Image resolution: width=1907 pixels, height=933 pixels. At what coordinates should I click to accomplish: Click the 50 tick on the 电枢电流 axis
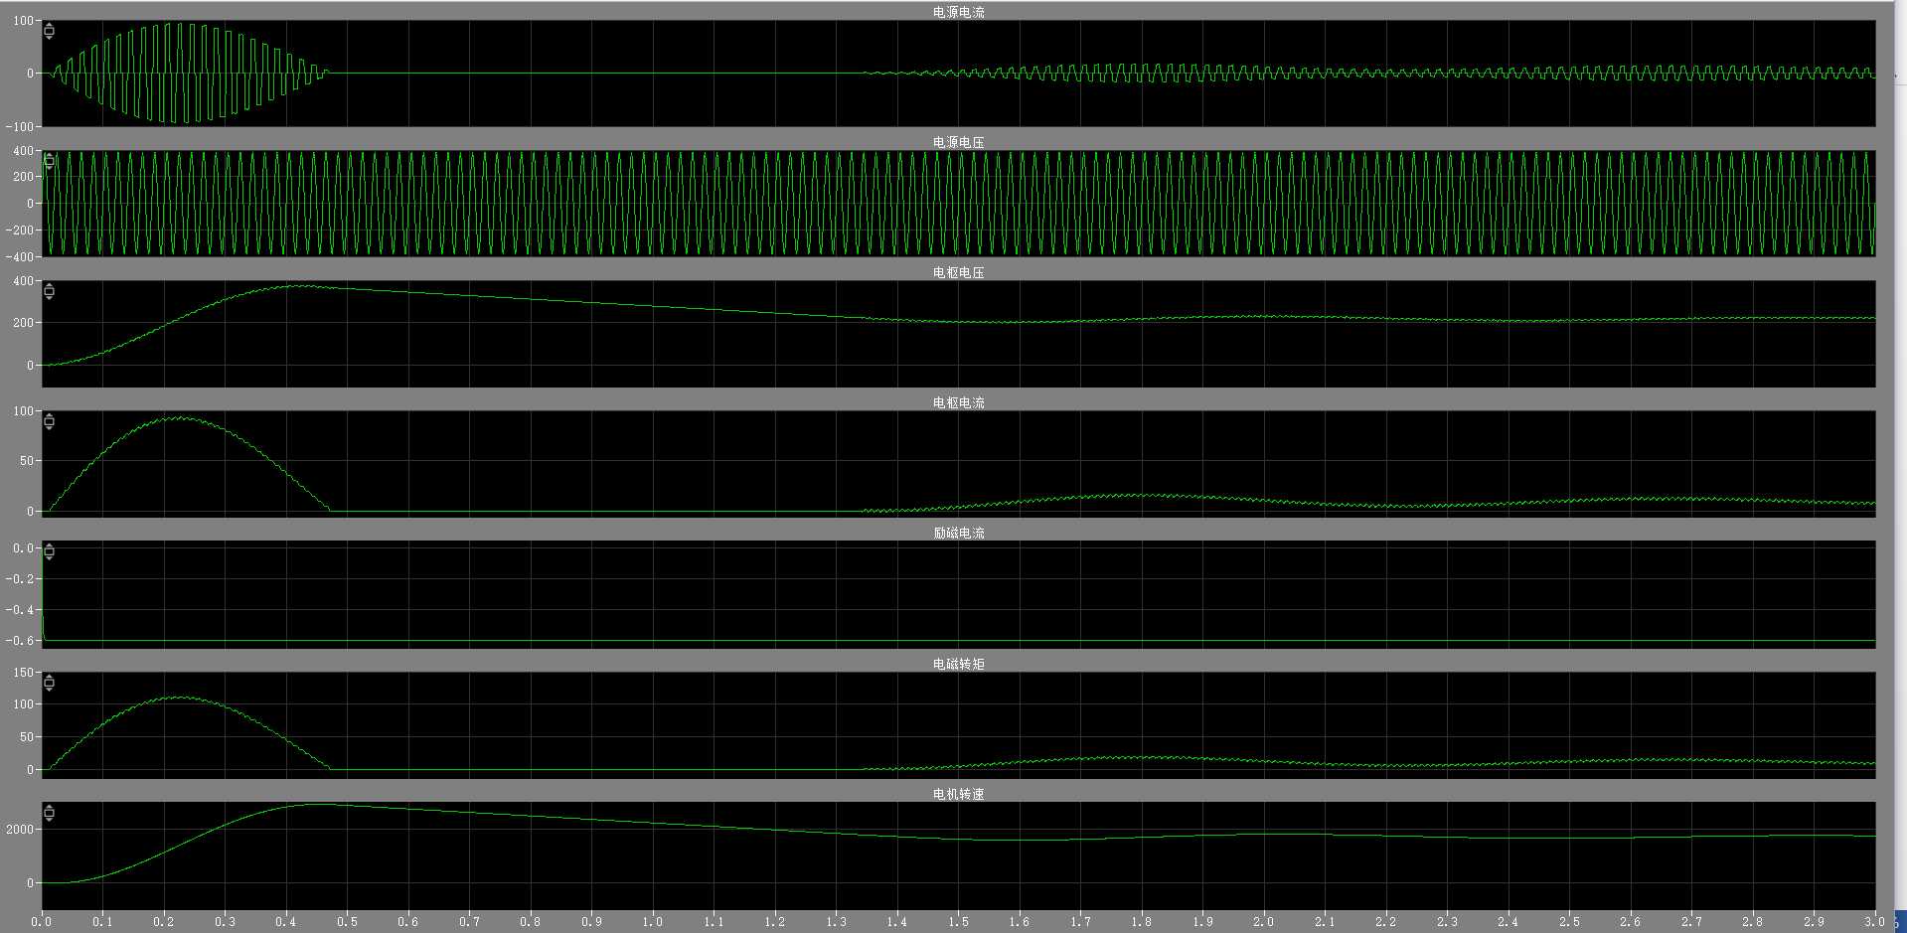coord(26,461)
